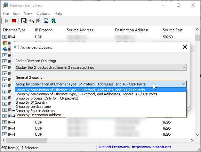Open the View menu
The width and height of the screenshot is (201, 152).
click(x=28, y=13)
